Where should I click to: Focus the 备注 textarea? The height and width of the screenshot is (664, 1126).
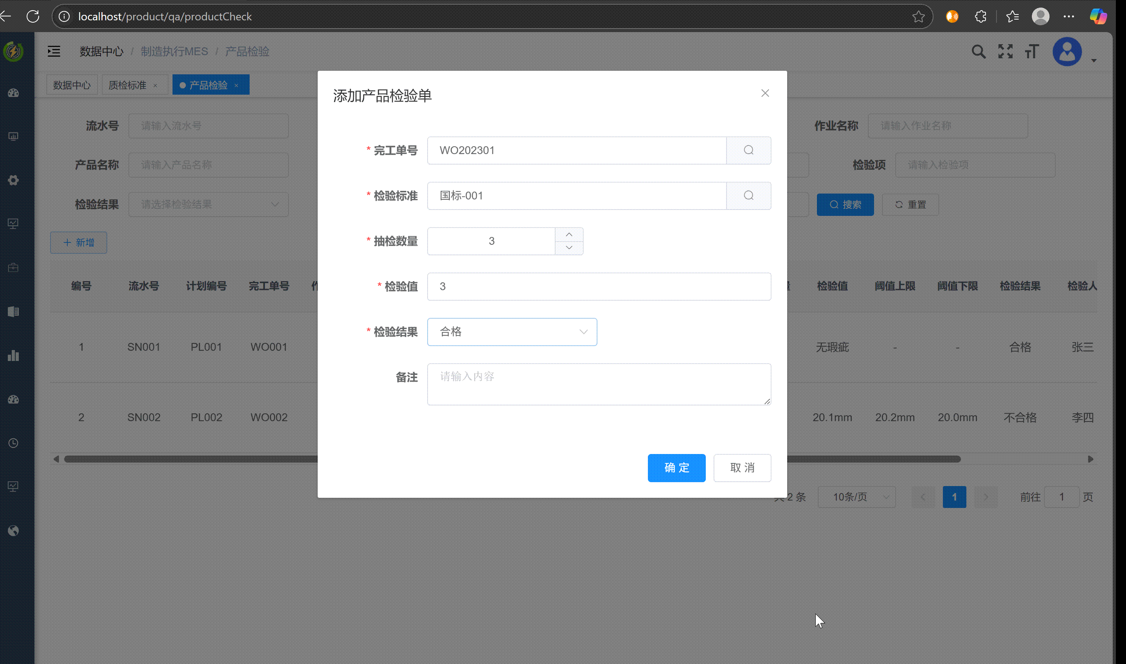click(599, 384)
